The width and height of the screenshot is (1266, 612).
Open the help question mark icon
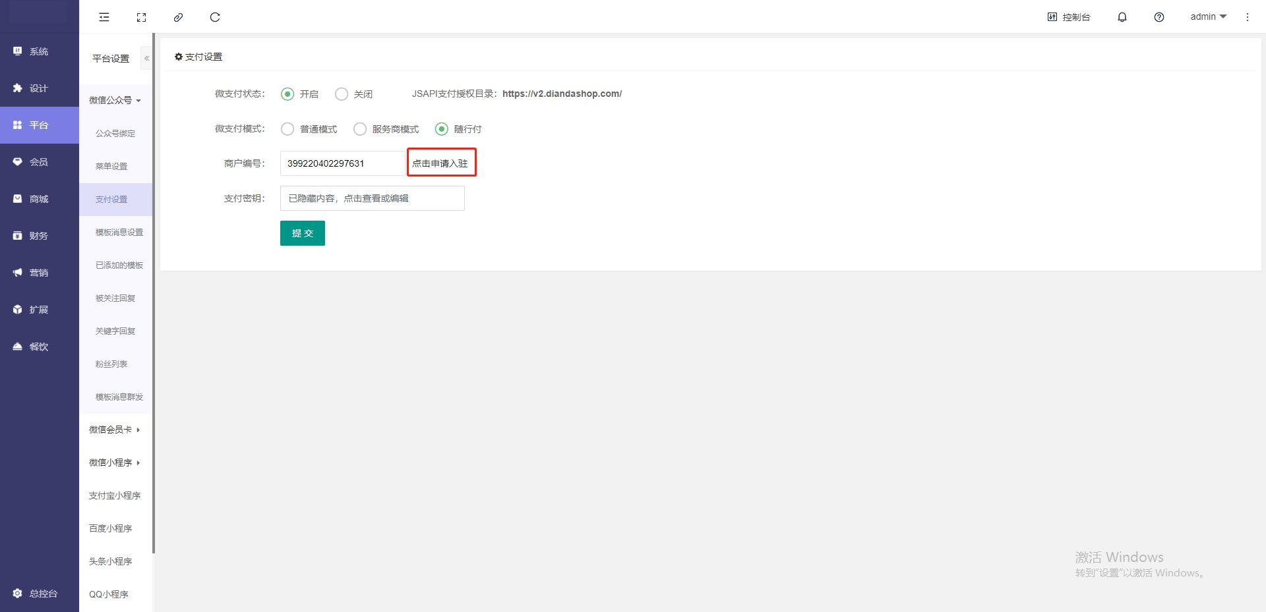[1159, 17]
